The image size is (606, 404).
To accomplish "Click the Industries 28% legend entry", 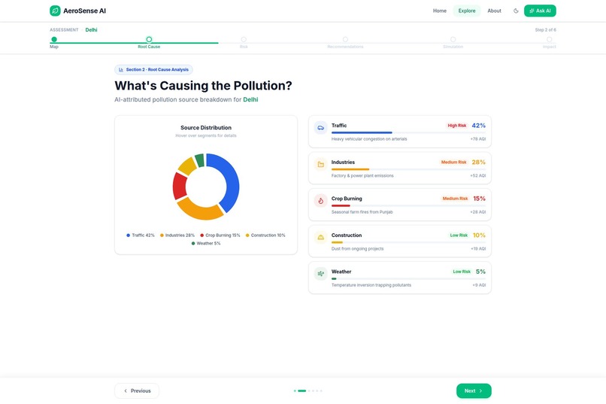I will [177, 235].
